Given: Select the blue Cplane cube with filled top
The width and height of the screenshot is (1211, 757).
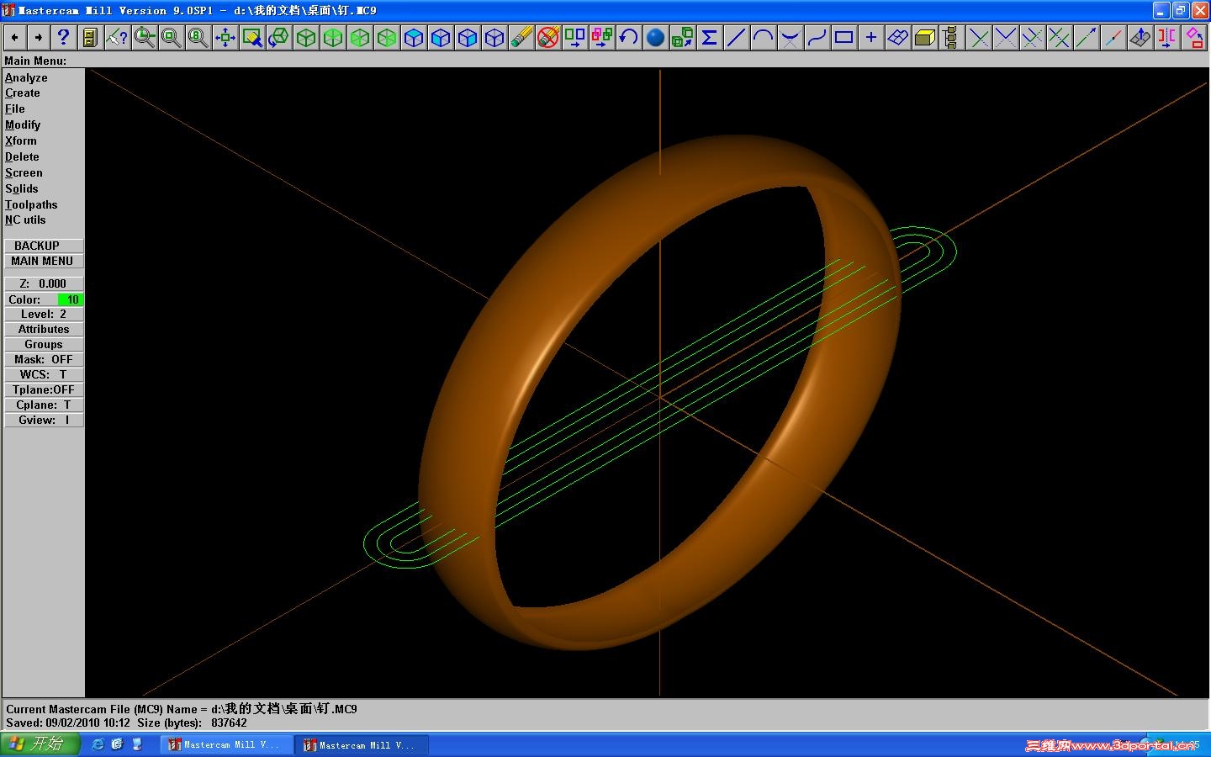Looking at the screenshot, I should [413, 37].
